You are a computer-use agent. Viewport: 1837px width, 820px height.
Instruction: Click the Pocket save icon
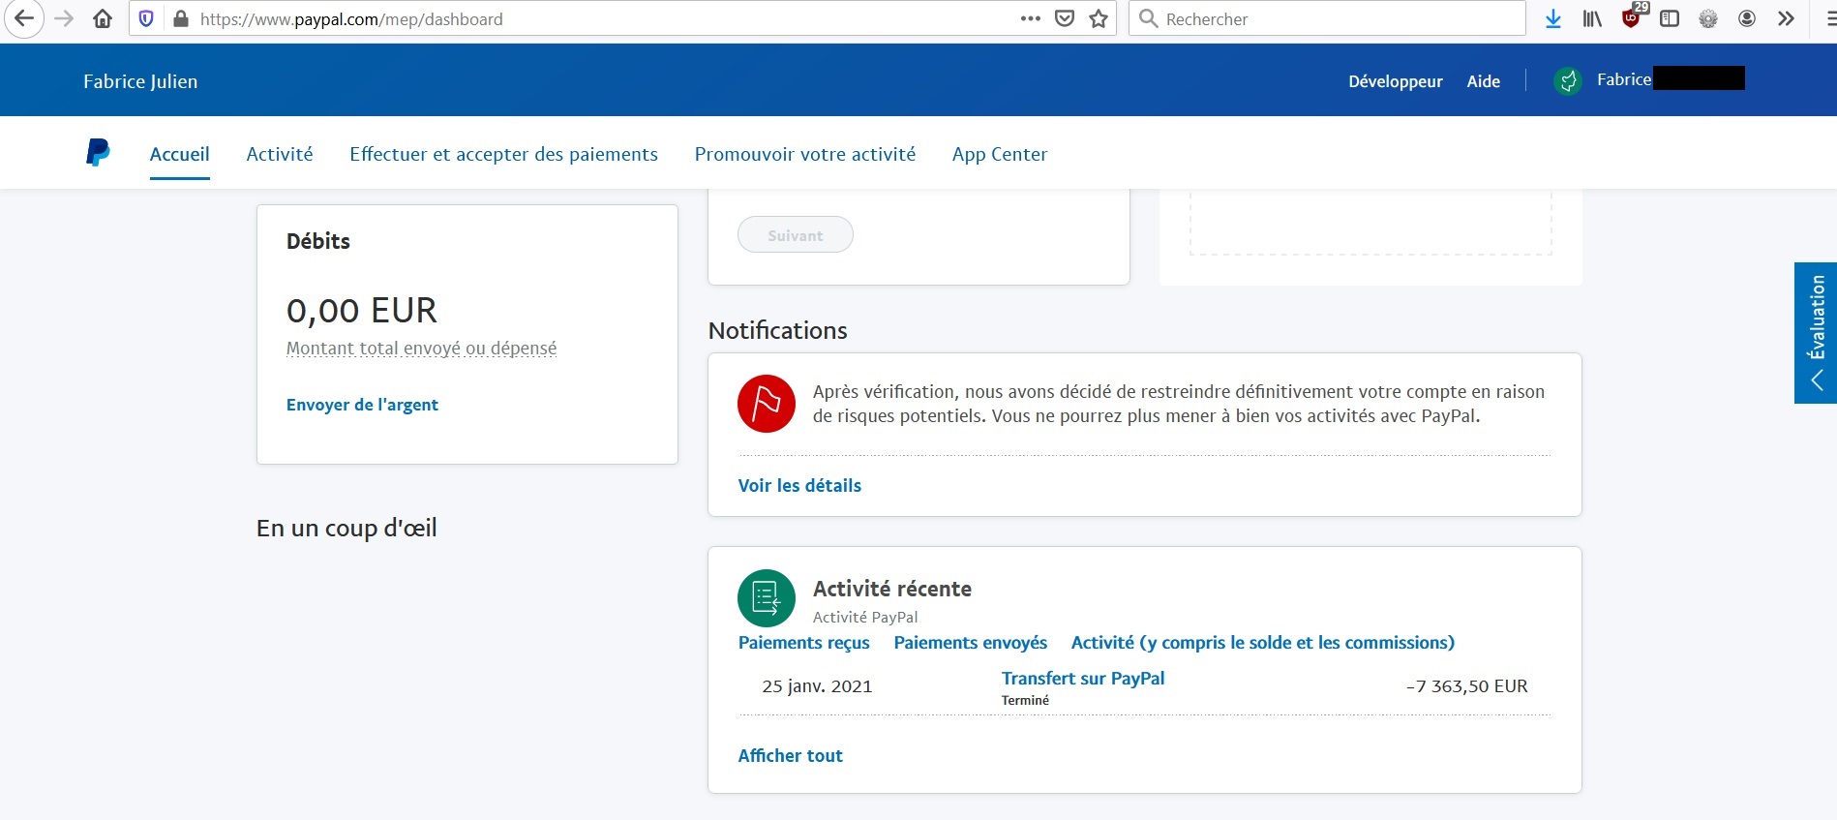pyautogui.click(x=1065, y=18)
